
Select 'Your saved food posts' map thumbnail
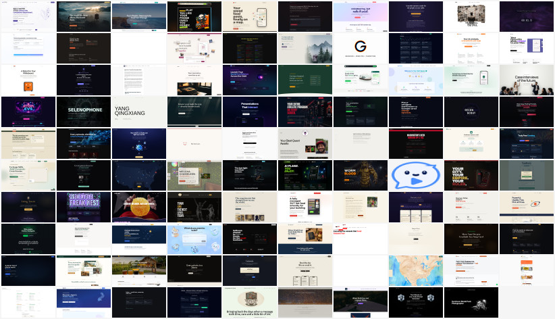[x=250, y=16]
